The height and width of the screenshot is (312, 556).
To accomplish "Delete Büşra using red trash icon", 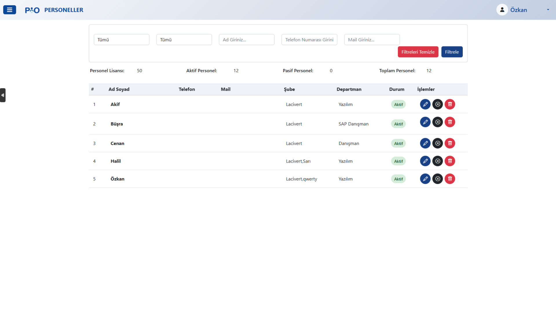I will [450, 122].
